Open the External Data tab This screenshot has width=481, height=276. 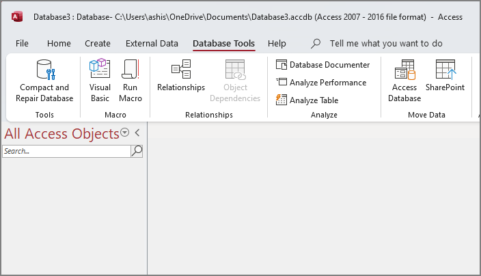152,43
